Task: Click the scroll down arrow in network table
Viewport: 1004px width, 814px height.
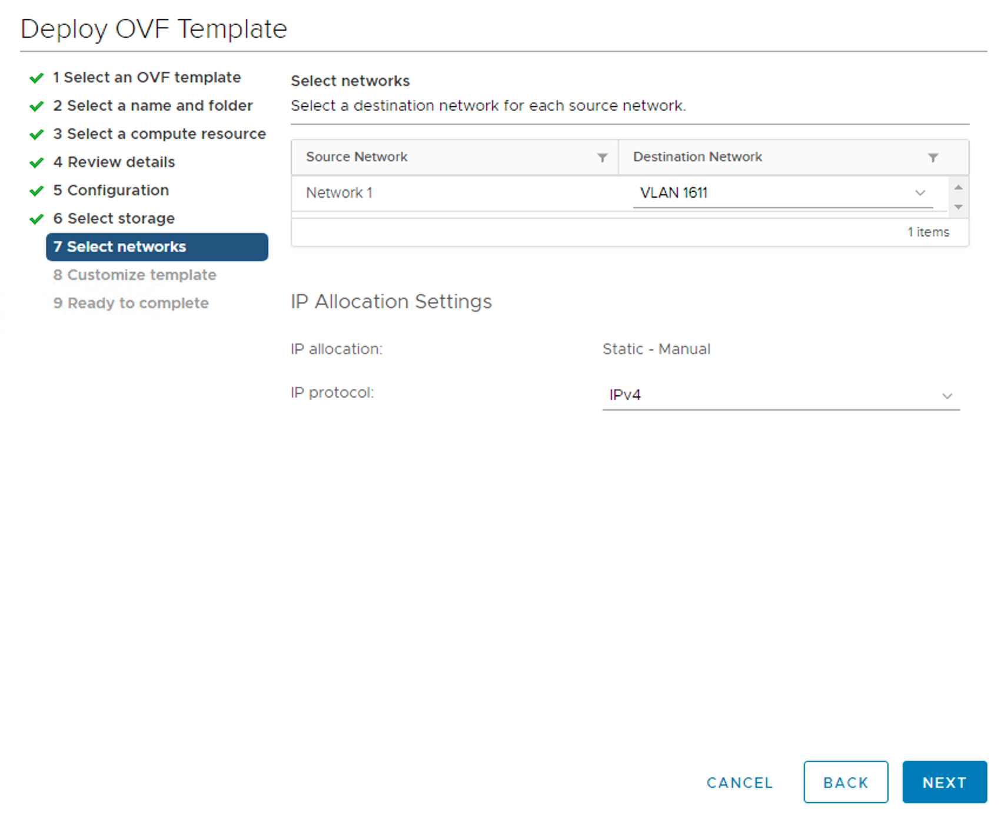Action: [x=958, y=207]
